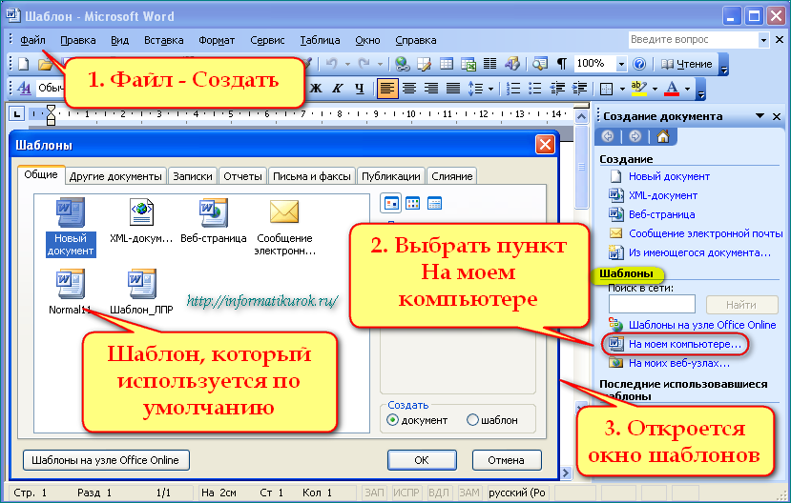Click the Center alignment icon
The image size is (791, 503).
tap(409, 89)
